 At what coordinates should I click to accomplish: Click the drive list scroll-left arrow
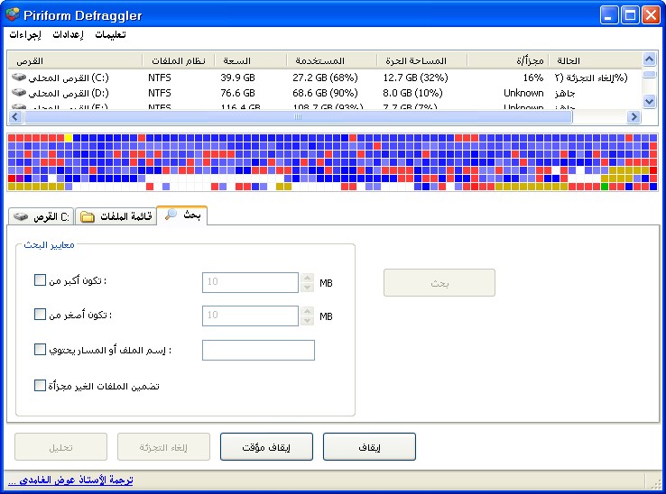[x=15, y=116]
